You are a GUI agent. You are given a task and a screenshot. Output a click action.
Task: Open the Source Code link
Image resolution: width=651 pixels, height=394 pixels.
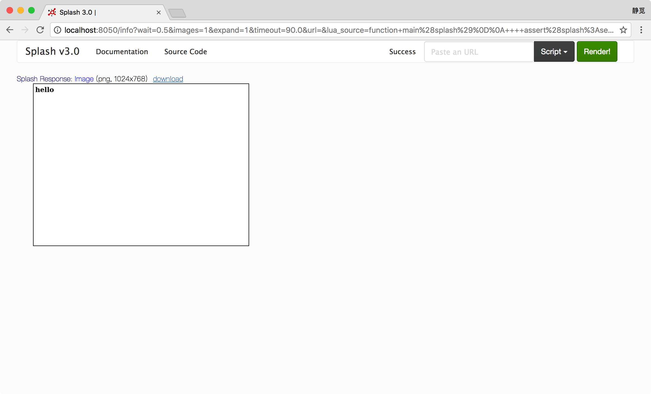[x=185, y=51]
